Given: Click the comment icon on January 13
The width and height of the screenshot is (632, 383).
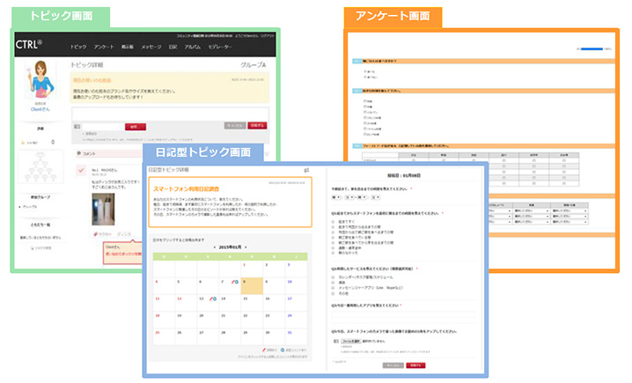Looking at the screenshot, I should click(216, 299).
